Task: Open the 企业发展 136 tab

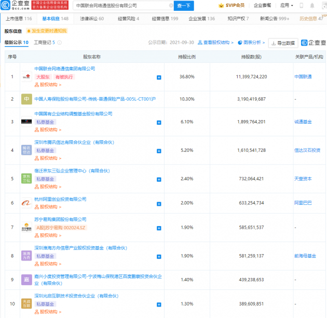Action: tap(202, 19)
